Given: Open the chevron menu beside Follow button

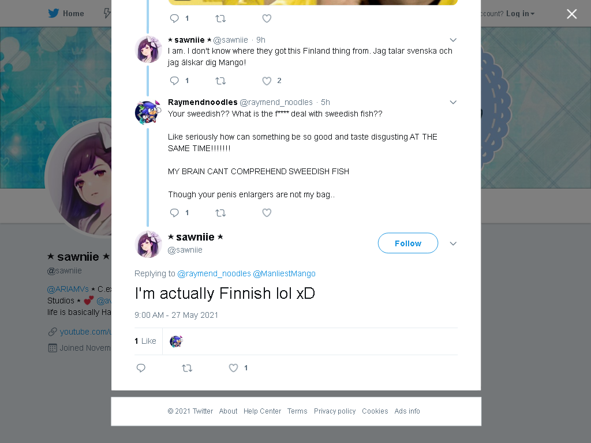Looking at the screenshot, I should pos(454,244).
